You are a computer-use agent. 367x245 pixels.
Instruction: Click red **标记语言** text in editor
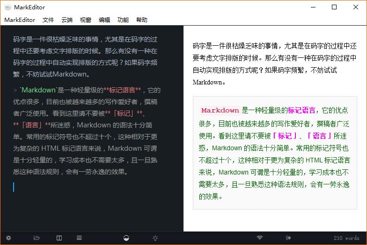(x=122, y=90)
